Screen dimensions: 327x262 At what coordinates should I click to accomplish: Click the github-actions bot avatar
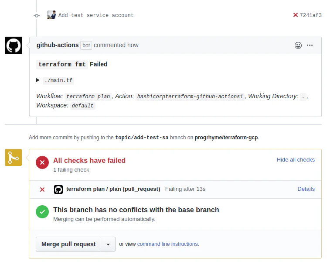(x=14, y=45)
